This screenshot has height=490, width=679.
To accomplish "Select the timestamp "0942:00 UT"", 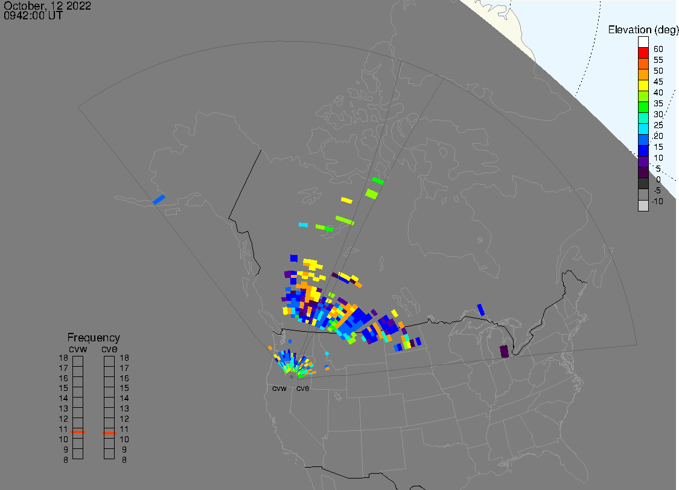I will point(33,16).
